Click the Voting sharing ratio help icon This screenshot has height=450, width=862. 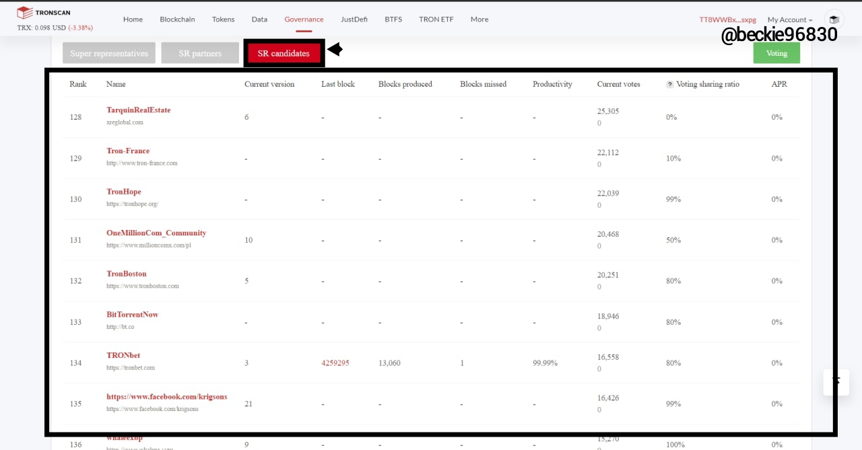[x=669, y=85]
